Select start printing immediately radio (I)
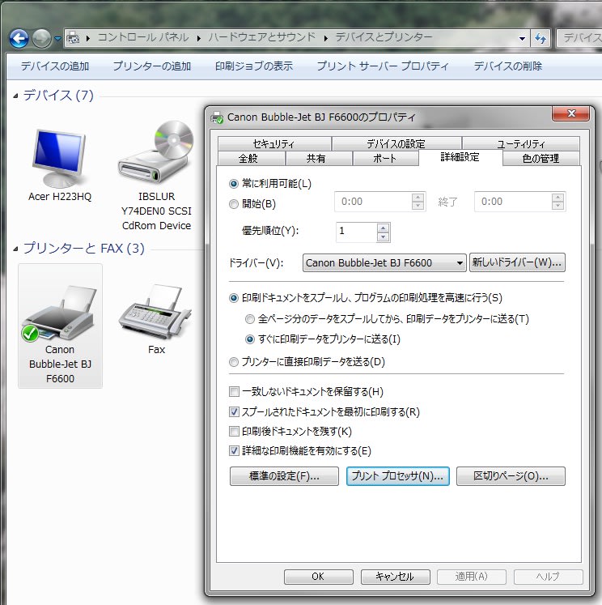 [x=250, y=339]
